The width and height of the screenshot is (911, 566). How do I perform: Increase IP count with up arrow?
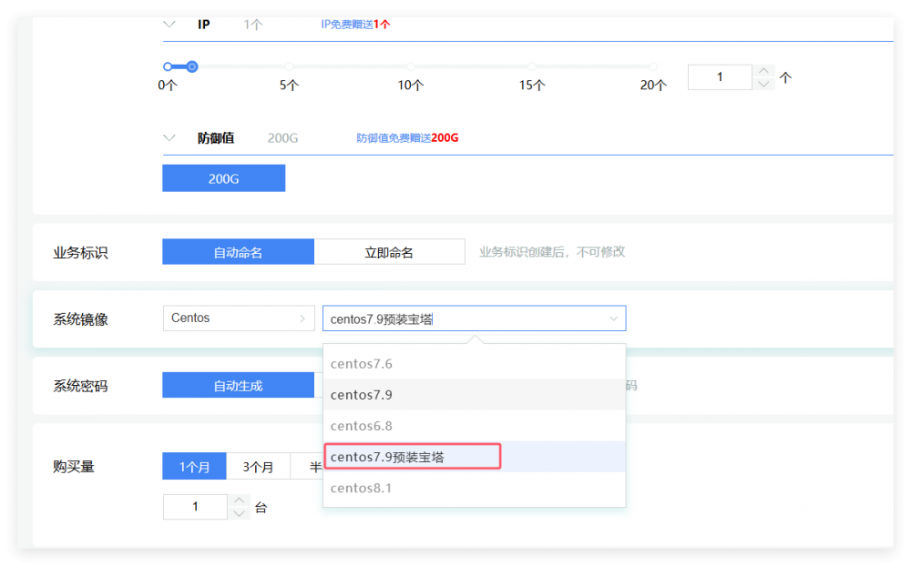pyautogui.click(x=764, y=71)
